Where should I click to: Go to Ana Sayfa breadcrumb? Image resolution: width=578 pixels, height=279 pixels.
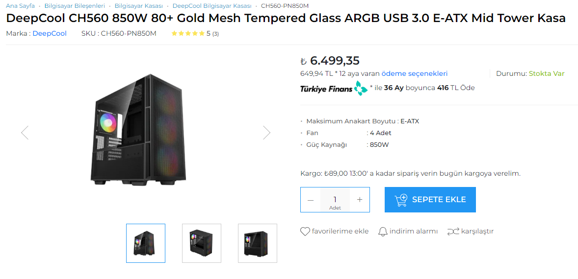point(20,6)
